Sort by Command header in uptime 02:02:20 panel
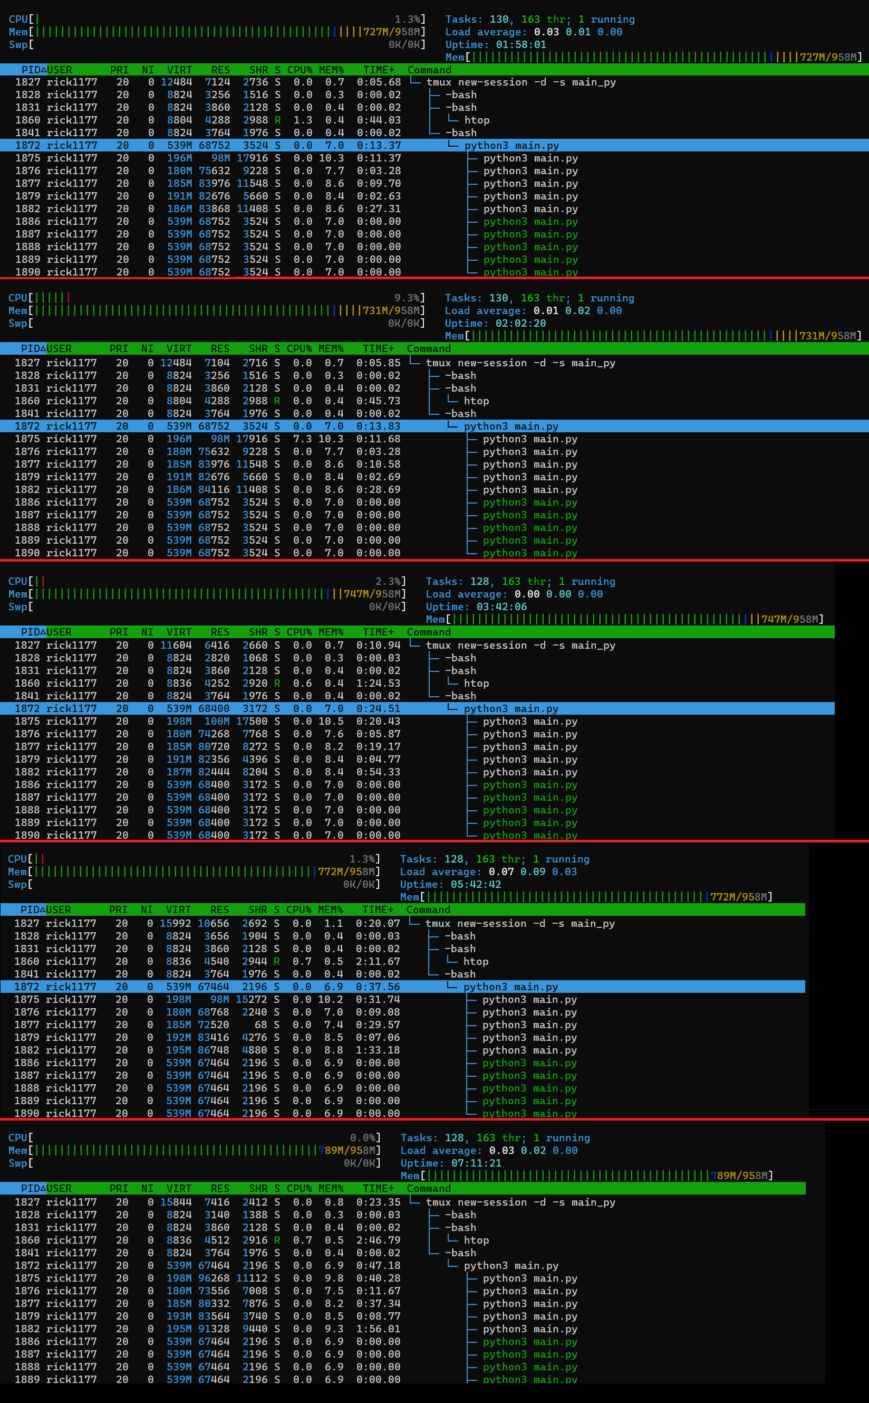Image resolution: width=869 pixels, height=1403 pixels. [x=429, y=348]
